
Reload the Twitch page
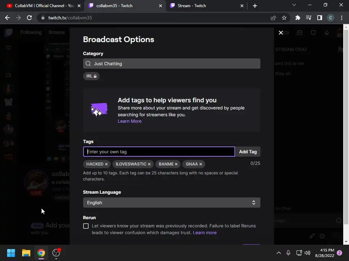29,18
